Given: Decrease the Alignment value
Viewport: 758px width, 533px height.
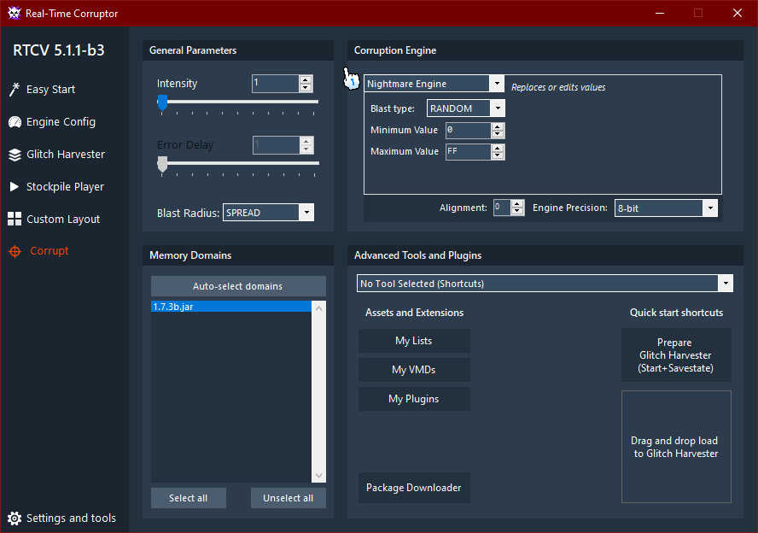Looking at the screenshot, I should tap(517, 211).
